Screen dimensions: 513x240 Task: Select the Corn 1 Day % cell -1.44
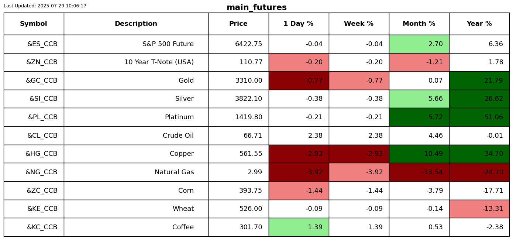299,191
